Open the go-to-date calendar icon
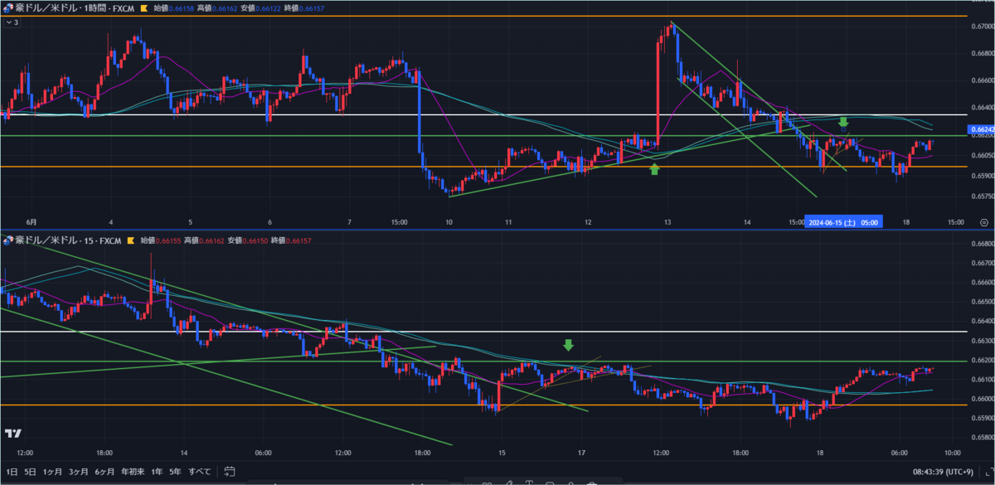This screenshot has height=485, width=995. [229, 472]
